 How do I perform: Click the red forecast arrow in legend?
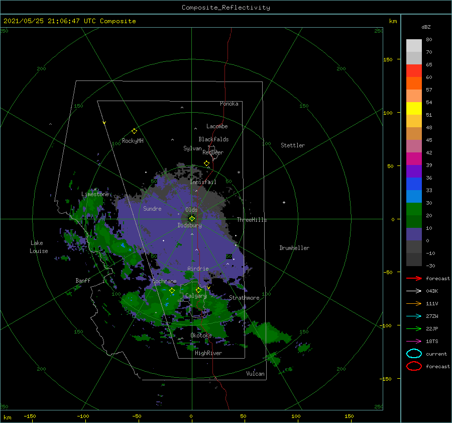tap(414, 278)
